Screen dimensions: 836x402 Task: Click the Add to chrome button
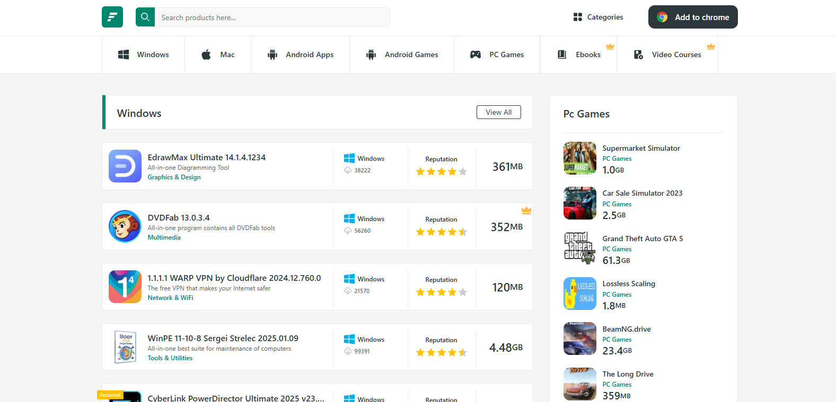[693, 17]
